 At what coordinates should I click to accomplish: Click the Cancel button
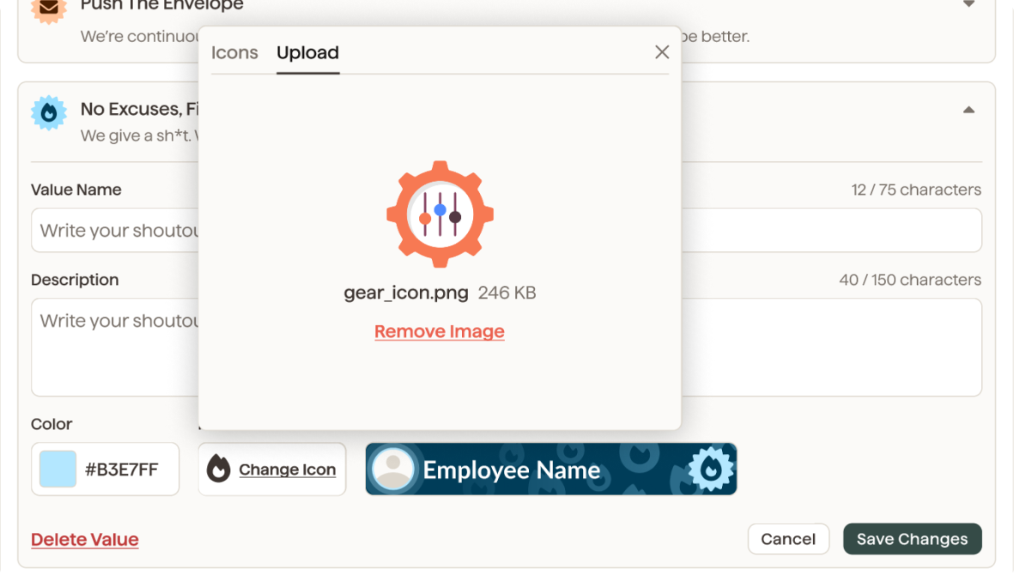(x=788, y=539)
